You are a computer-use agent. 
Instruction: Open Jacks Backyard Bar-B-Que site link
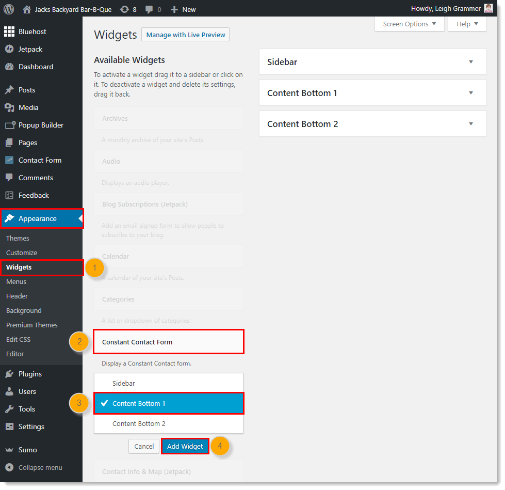coord(73,9)
